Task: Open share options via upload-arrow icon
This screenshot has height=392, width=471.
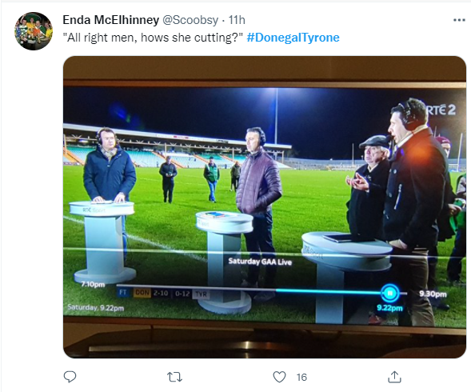Action: pos(394,377)
